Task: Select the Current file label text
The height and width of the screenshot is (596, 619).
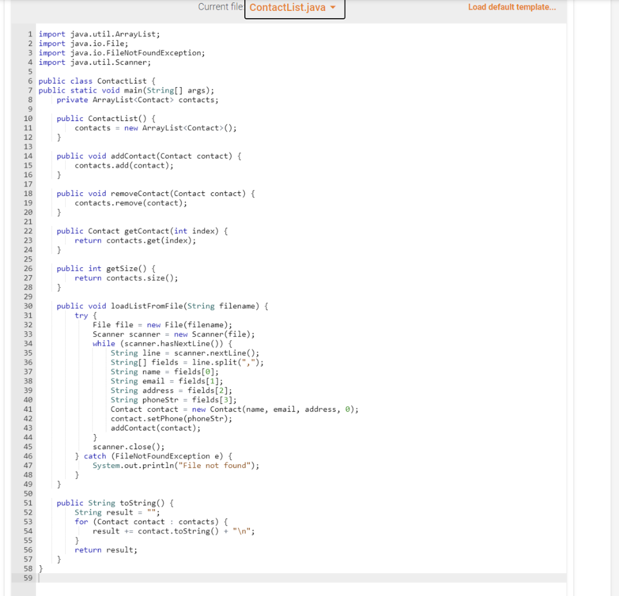Action: click(221, 7)
